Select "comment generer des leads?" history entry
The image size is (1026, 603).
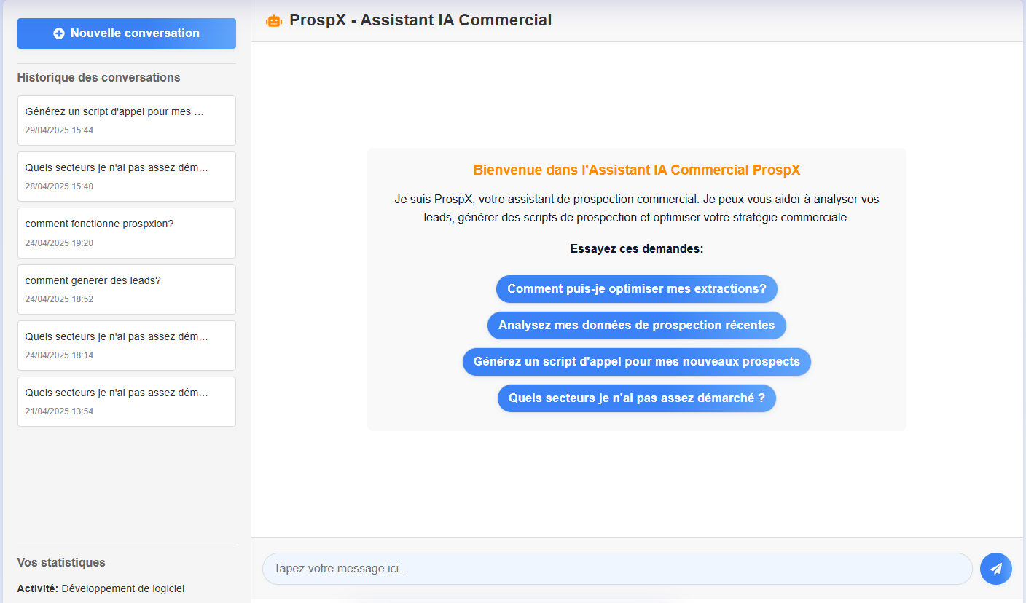pyautogui.click(x=127, y=289)
